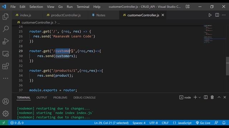Click line number 33 in gutter
This screenshot has height=128, width=229.
(x=21, y=71)
